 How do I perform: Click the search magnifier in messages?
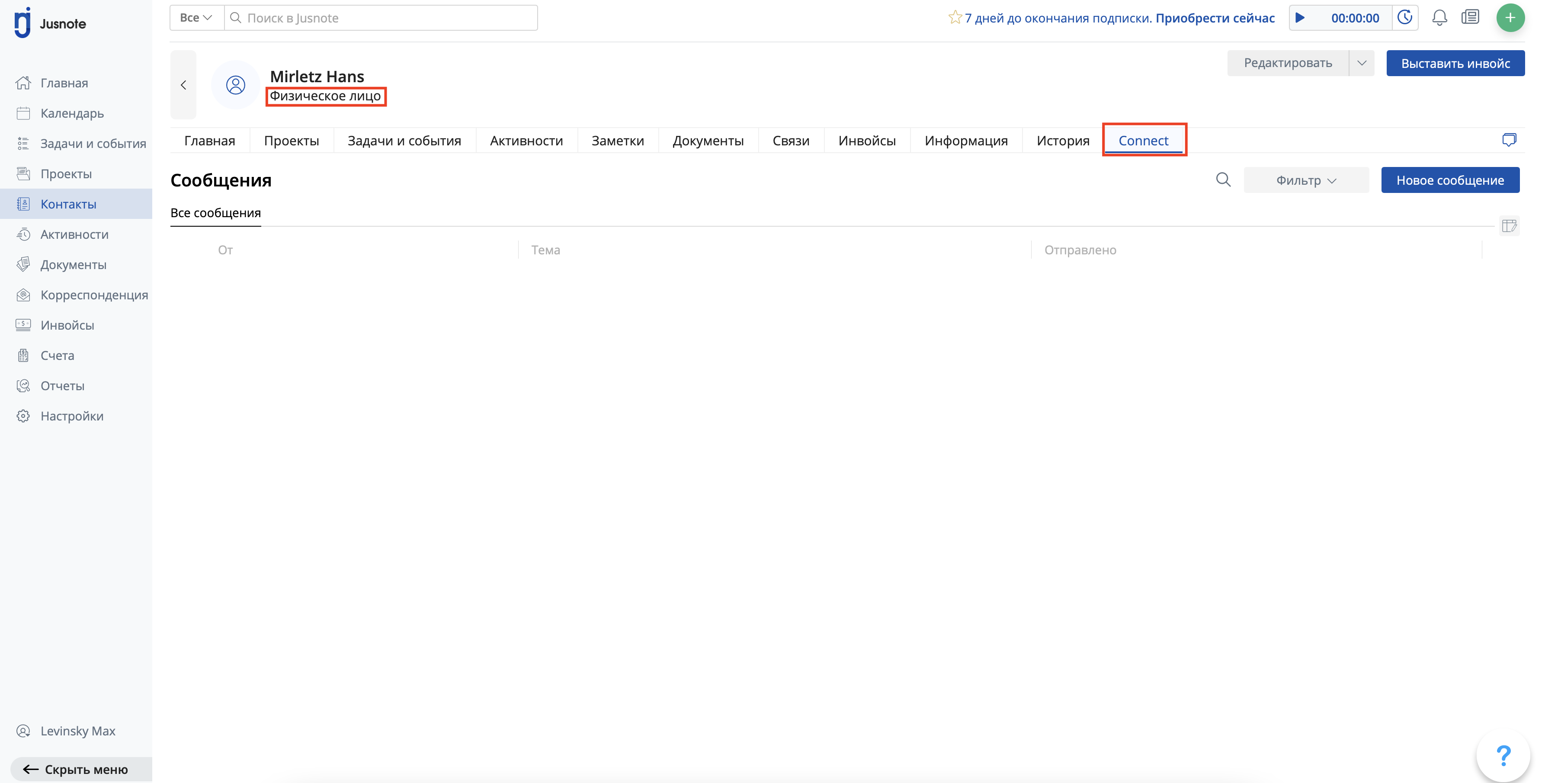(x=1223, y=180)
